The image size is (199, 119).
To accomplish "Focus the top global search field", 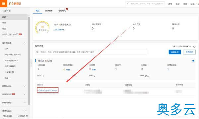I will [x=145, y=4].
